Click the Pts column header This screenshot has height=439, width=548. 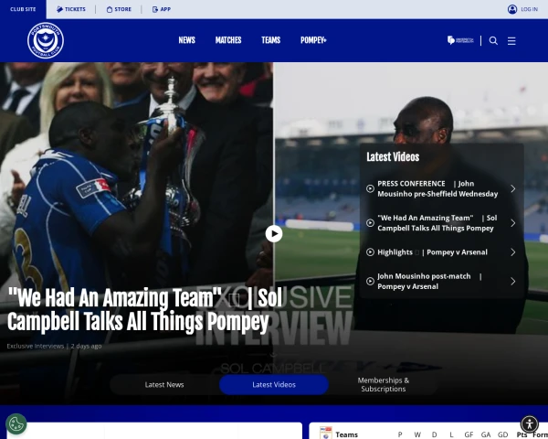point(522,434)
